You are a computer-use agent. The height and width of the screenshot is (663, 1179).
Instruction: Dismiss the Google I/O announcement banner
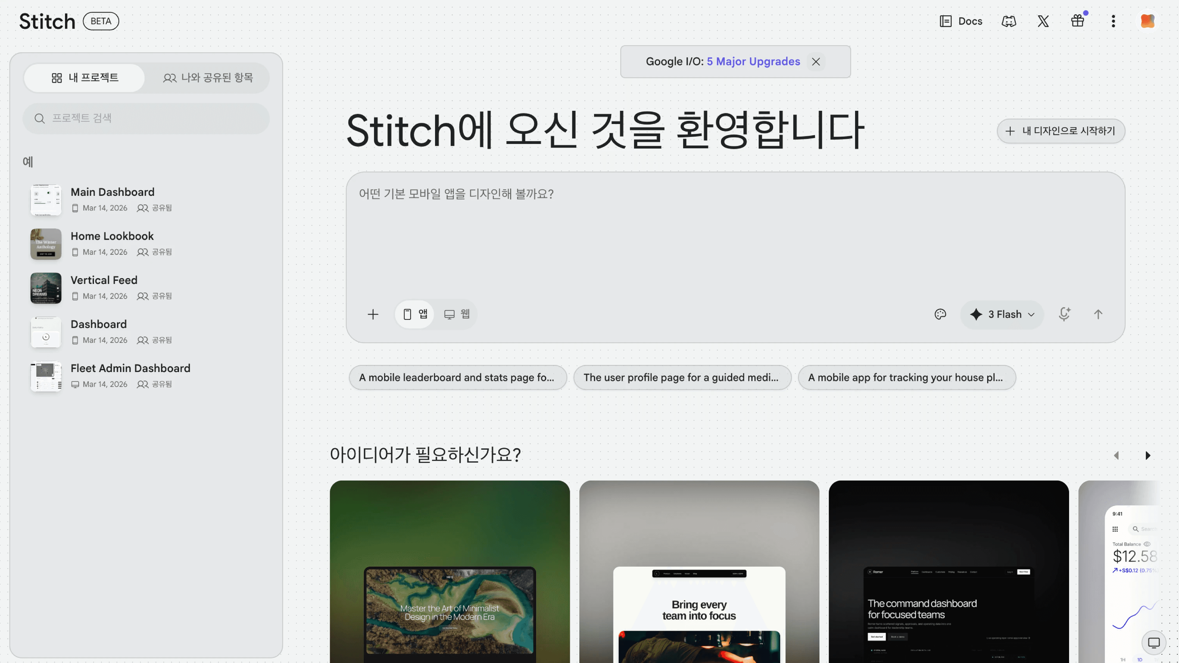pos(815,61)
